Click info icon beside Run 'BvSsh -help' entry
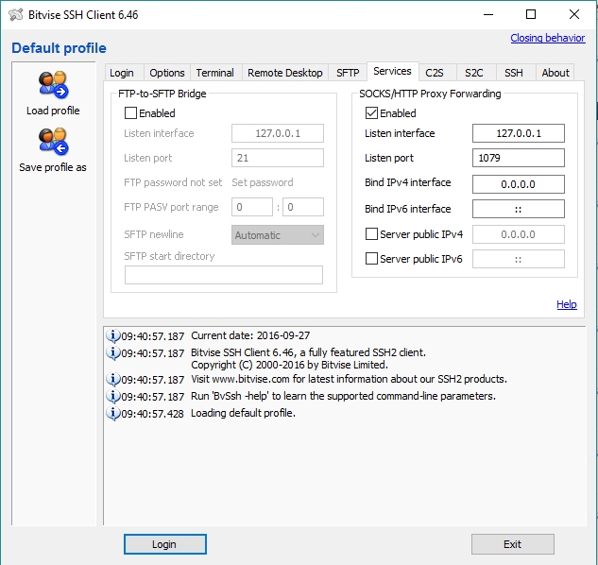This screenshot has height=565, width=598. (x=112, y=396)
